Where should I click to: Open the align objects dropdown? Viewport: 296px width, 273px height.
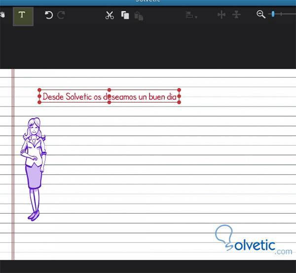[191, 15]
